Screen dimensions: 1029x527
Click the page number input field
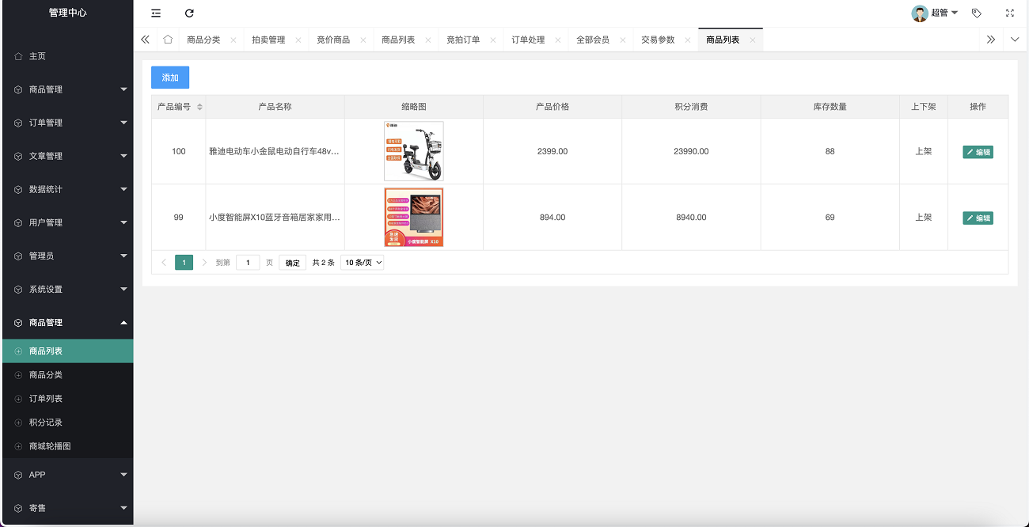[248, 263]
